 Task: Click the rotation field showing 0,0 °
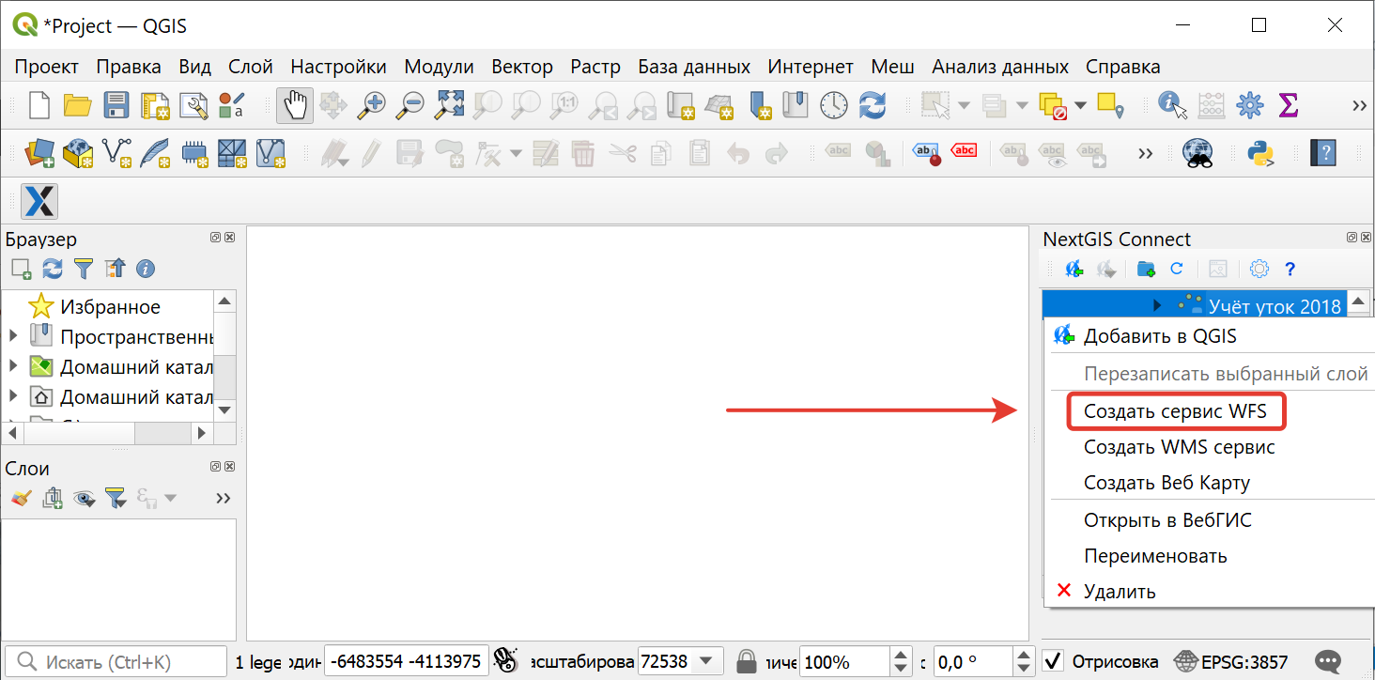972,661
